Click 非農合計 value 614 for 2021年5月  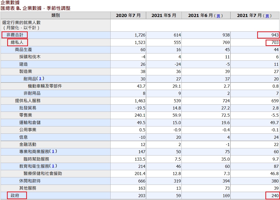[x=178, y=35]
